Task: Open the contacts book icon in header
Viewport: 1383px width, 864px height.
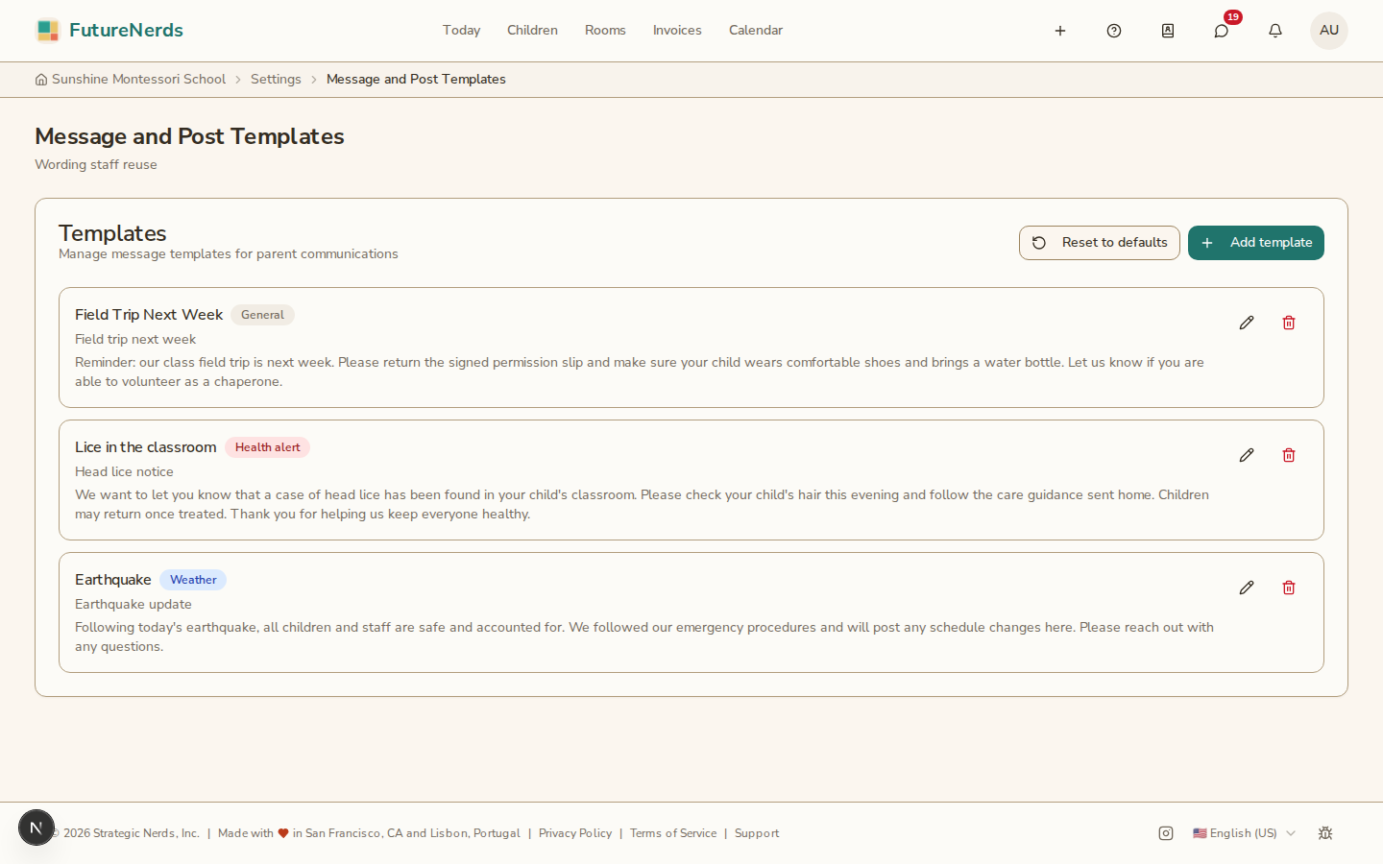Action: [1168, 31]
